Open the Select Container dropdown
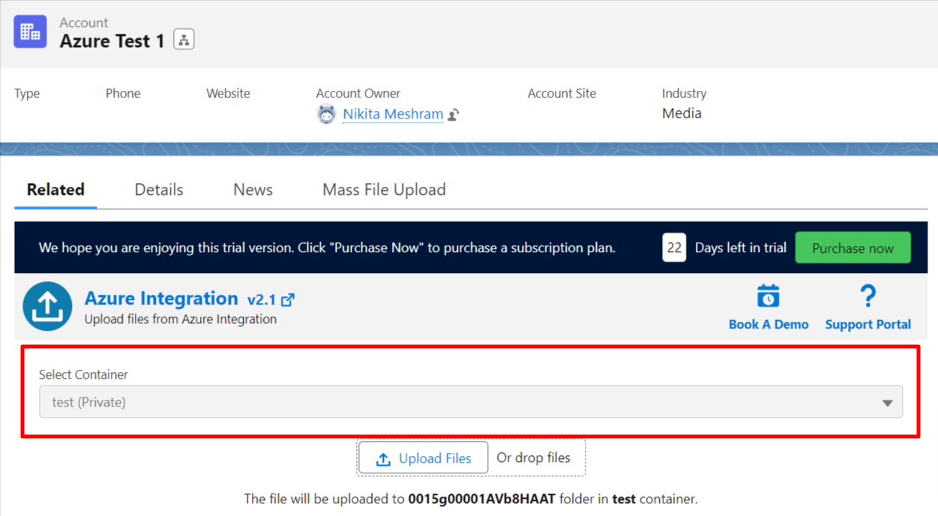938x516 pixels. tap(471, 402)
